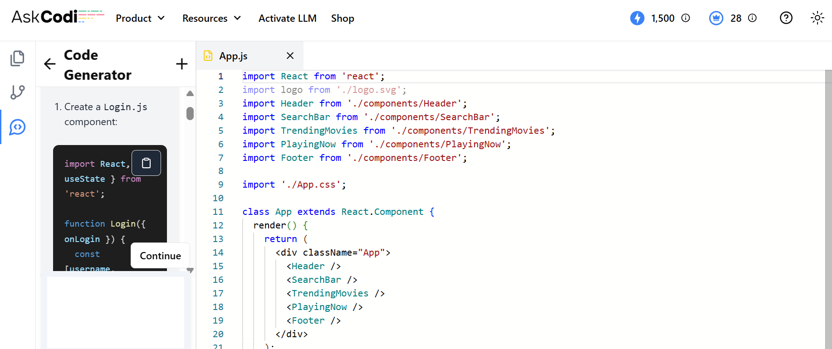Viewport: 832px width, 349px height.
Task: Click the empty message input box
Action: click(x=116, y=312)
